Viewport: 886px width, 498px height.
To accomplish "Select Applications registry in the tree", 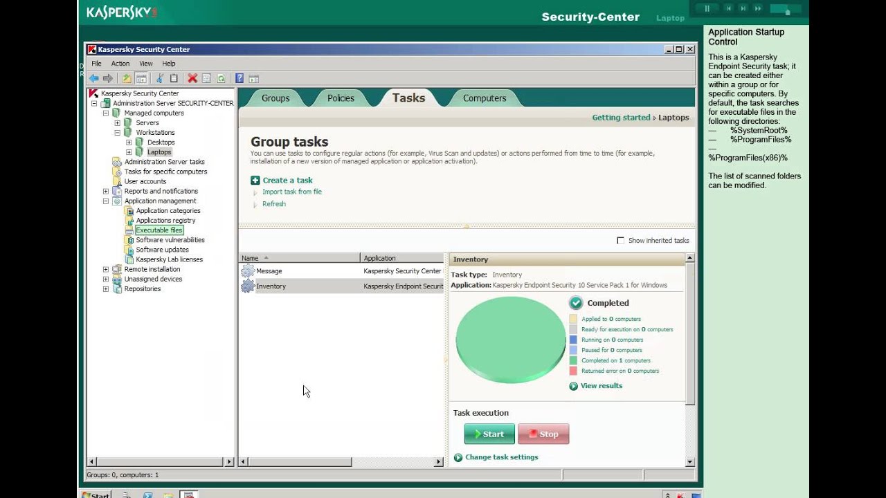I will click(x=165, y=221).
